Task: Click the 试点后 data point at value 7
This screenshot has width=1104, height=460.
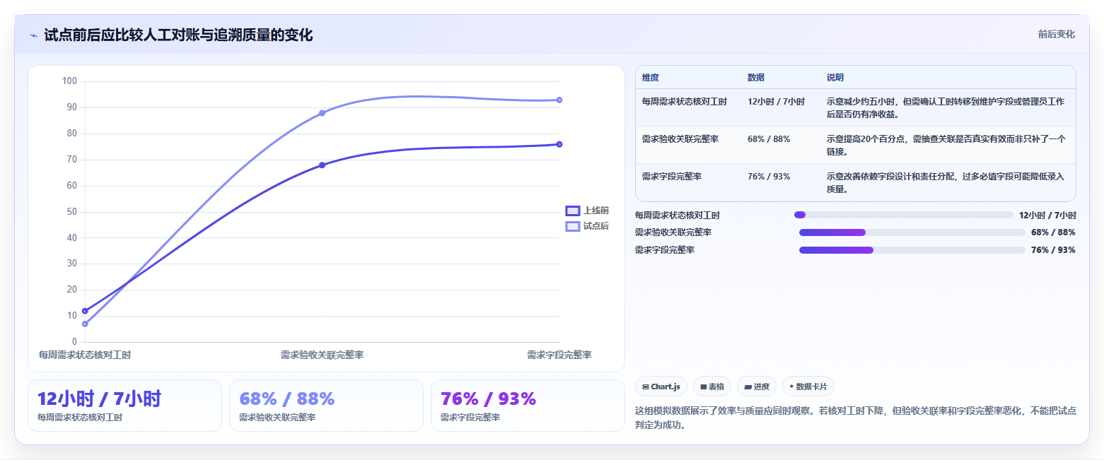Action: coord(85,324)
